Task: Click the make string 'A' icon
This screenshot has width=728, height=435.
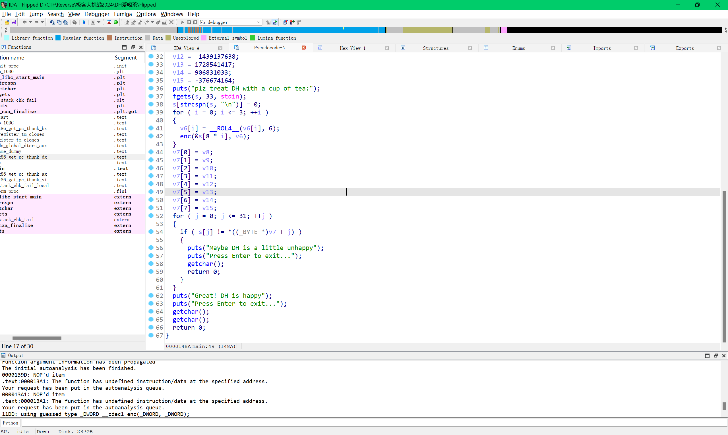Action: click(140, 22)
